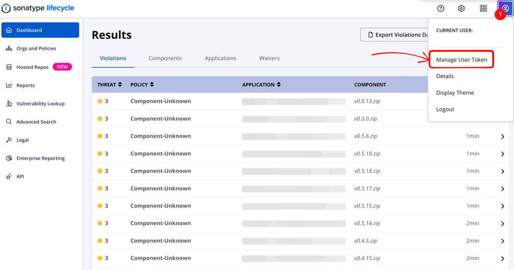Open Advanced Search sidebar link

click(36, 122)
